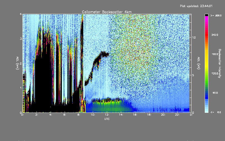This screenshot has width=225, height=141.
Task: Select the "AGL (kft)" right axis label
Action: pyautogui.click(x=199, y=63)
